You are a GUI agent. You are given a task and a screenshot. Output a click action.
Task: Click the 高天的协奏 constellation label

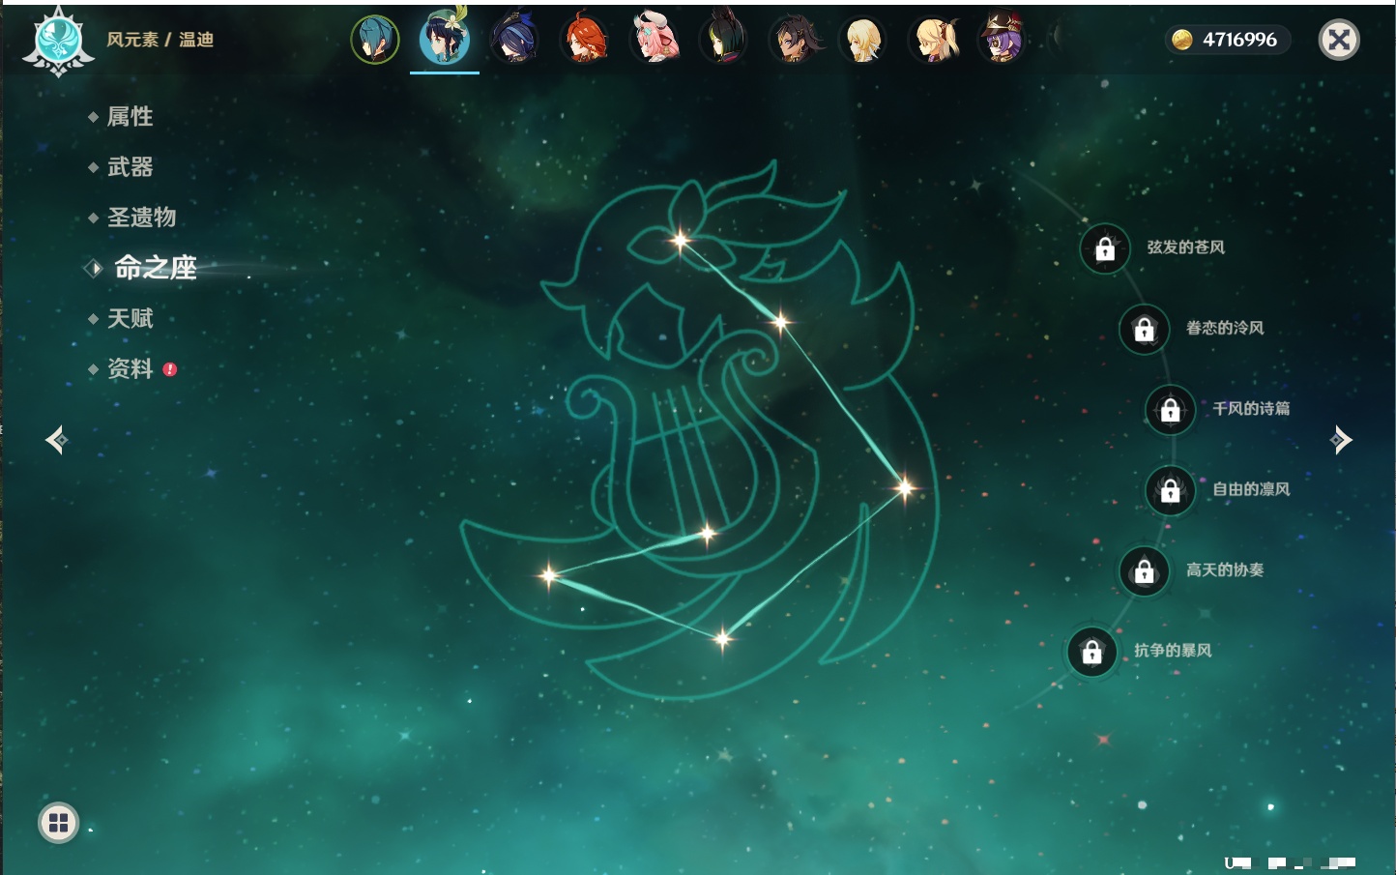pyautogui.click(x=1224, y=570)
